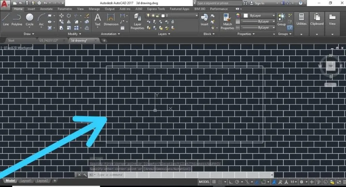Expand the Groups panel

coord(285,34)
